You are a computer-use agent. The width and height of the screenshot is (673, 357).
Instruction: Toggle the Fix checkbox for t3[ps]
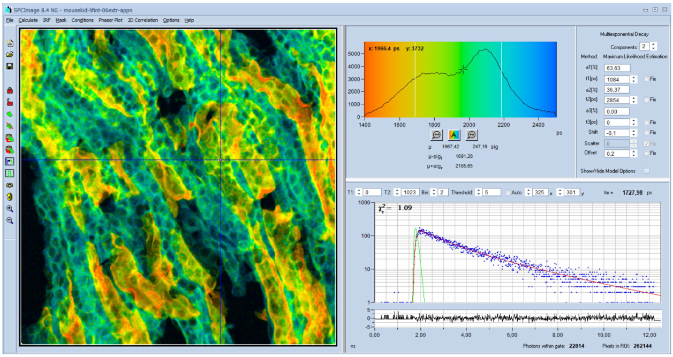(x=646, y=122)
